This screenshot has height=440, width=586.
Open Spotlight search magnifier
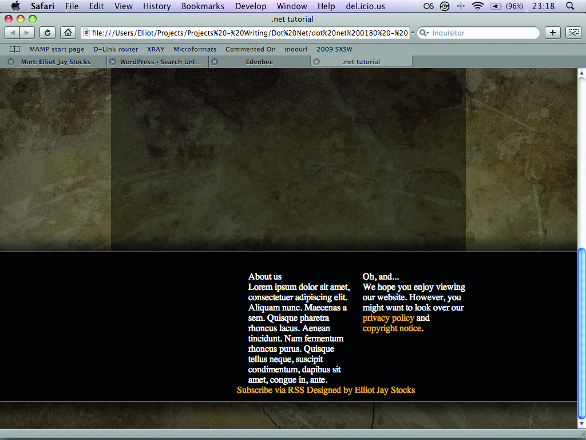[569, 6]
